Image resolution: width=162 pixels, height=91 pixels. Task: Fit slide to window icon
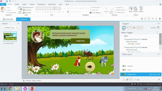(160, 84)
